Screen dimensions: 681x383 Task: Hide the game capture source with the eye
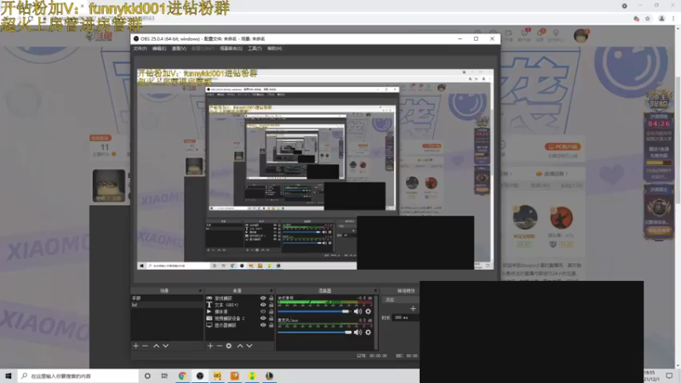(263, 298)
